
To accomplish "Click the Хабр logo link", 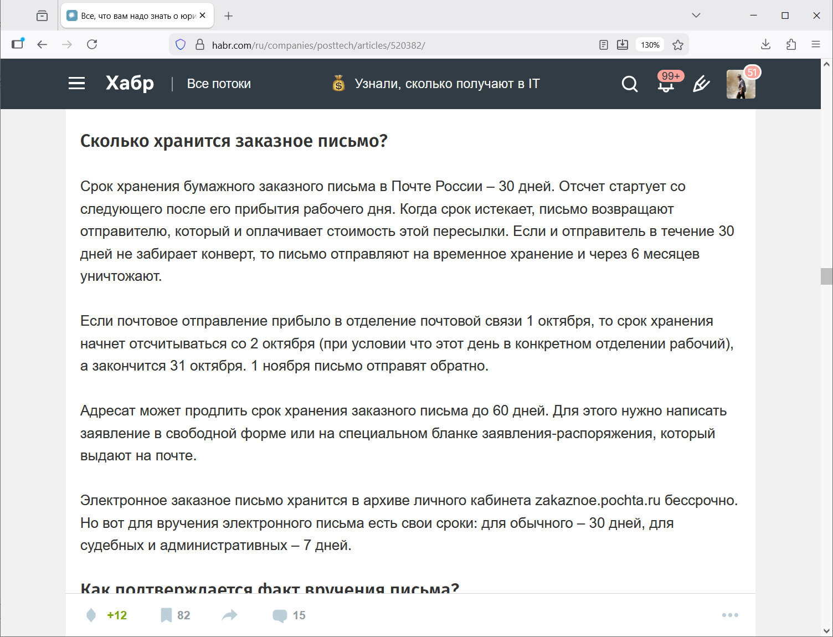I will (x=130, y=84).
